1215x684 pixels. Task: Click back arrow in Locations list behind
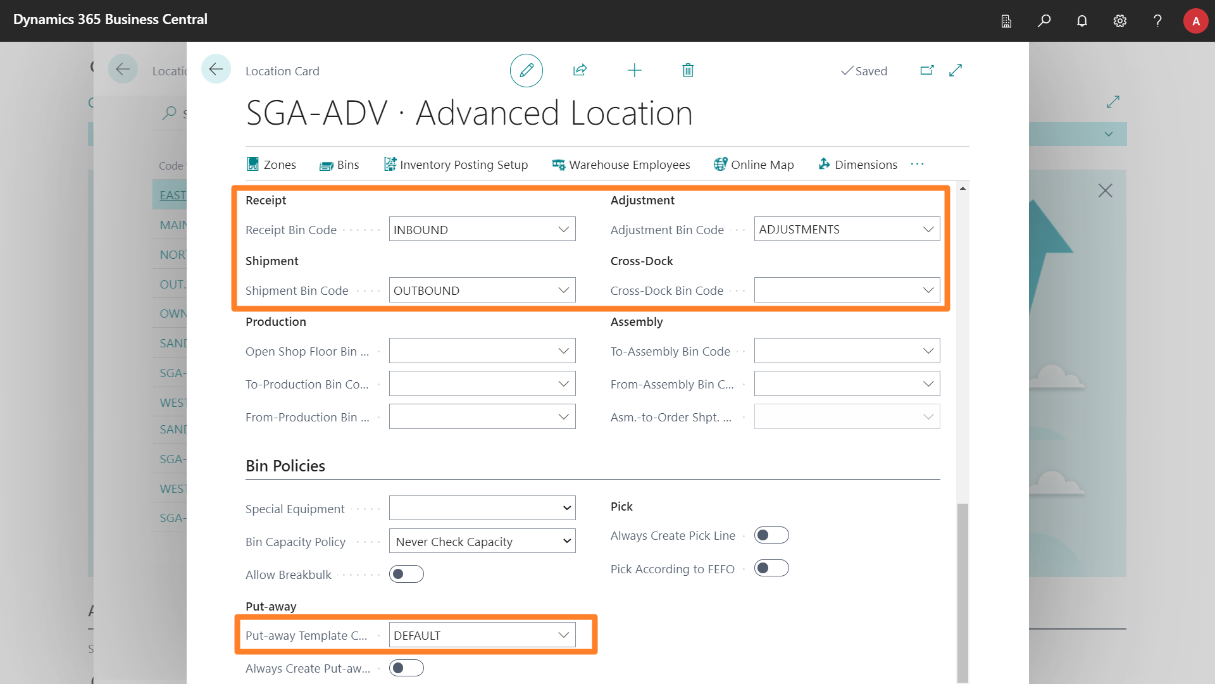[x=123, y=69]
